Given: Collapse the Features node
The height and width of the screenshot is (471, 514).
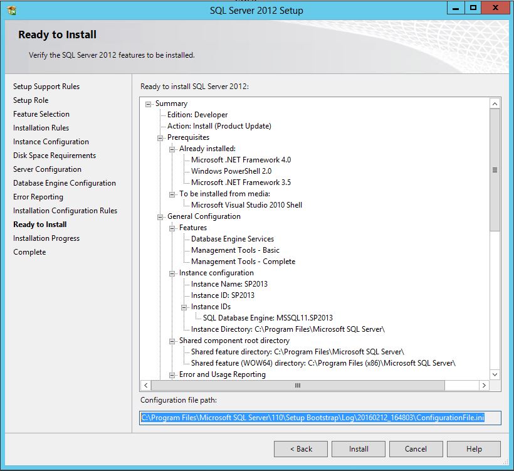Looking at the screenshot, I should coord(172,229).
